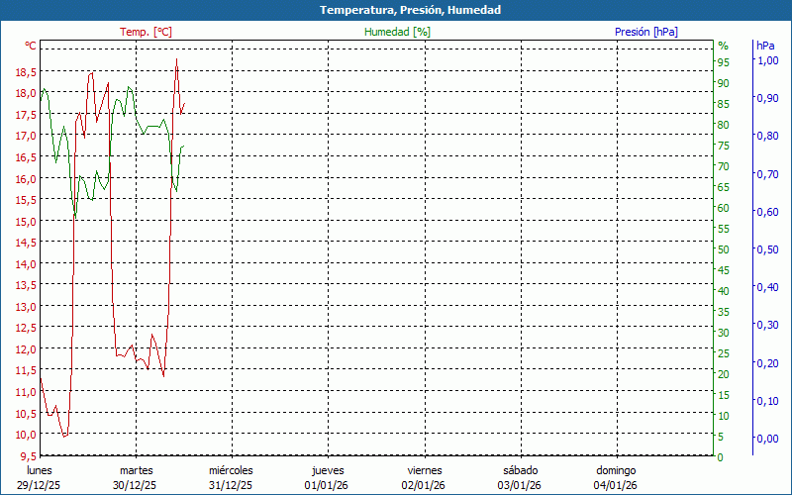Select the 95 tick on humidity axis
Screen dimensions: 792x495
(x=723, y=62)
